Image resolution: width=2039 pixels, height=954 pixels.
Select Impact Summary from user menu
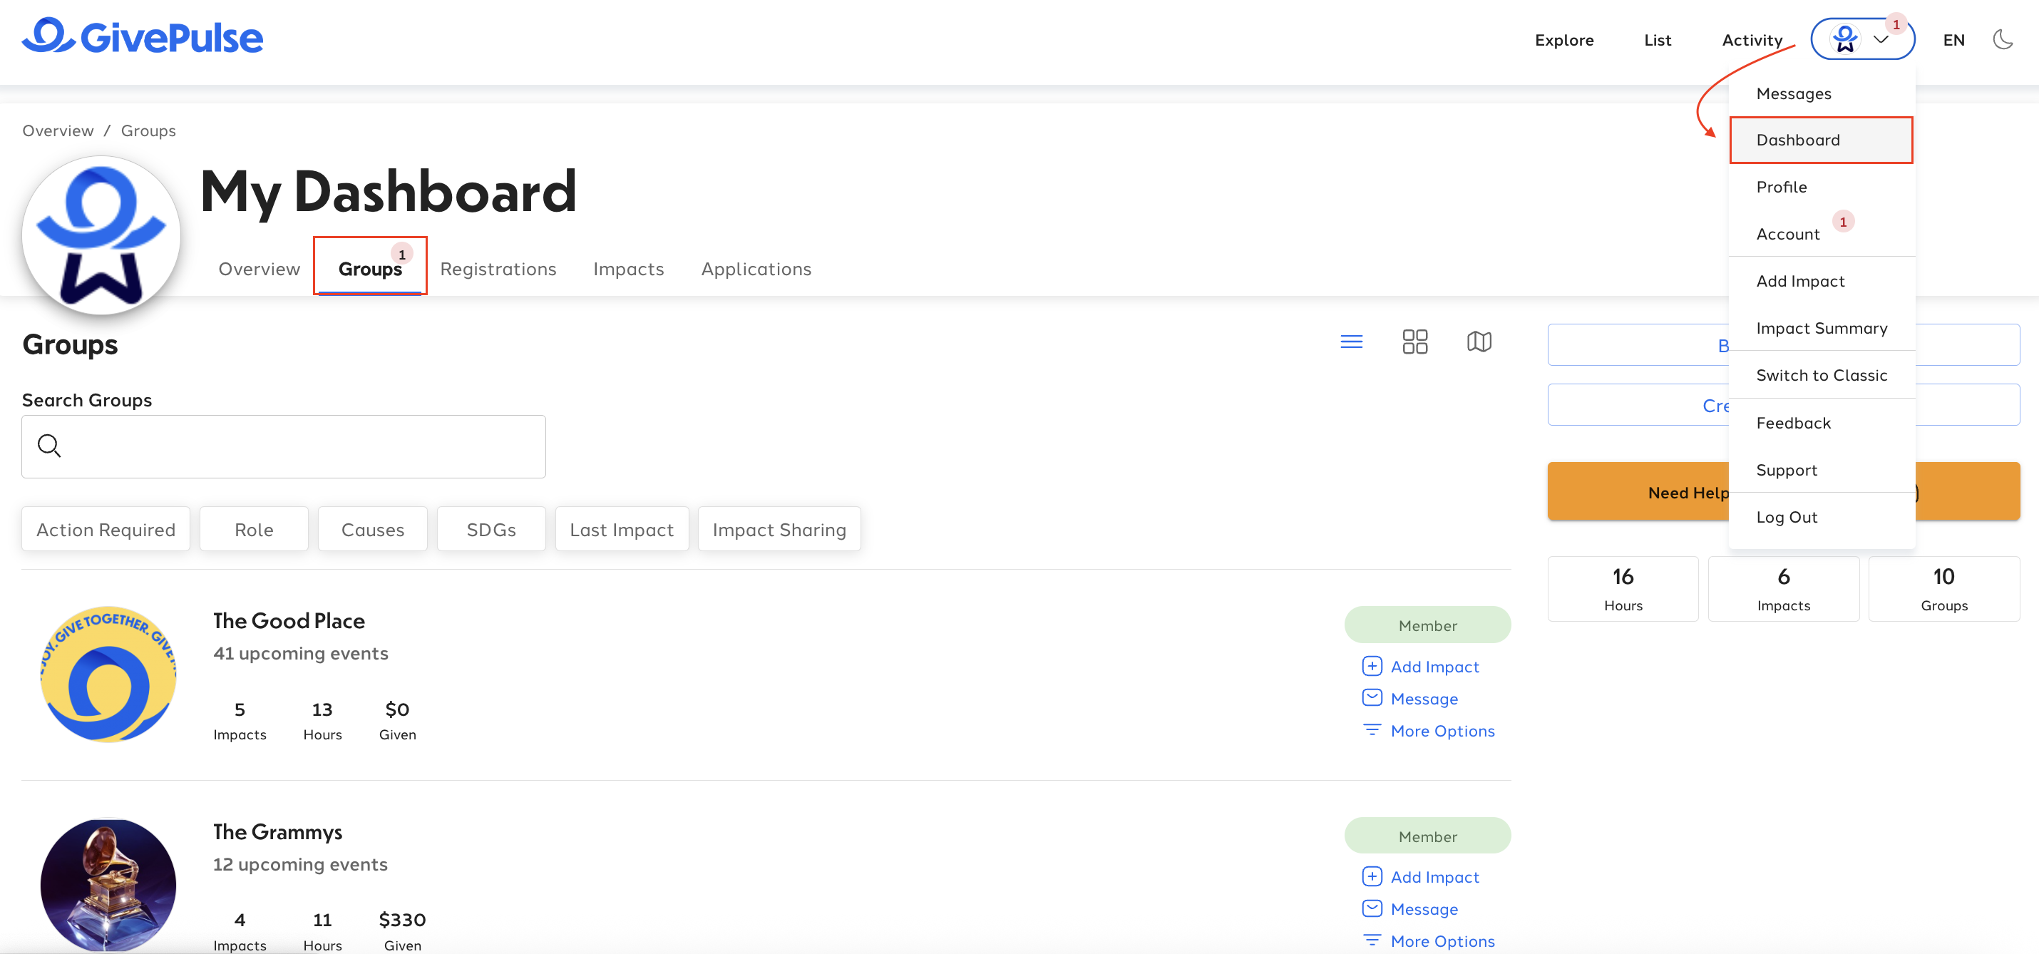[x=1822, y=328]
